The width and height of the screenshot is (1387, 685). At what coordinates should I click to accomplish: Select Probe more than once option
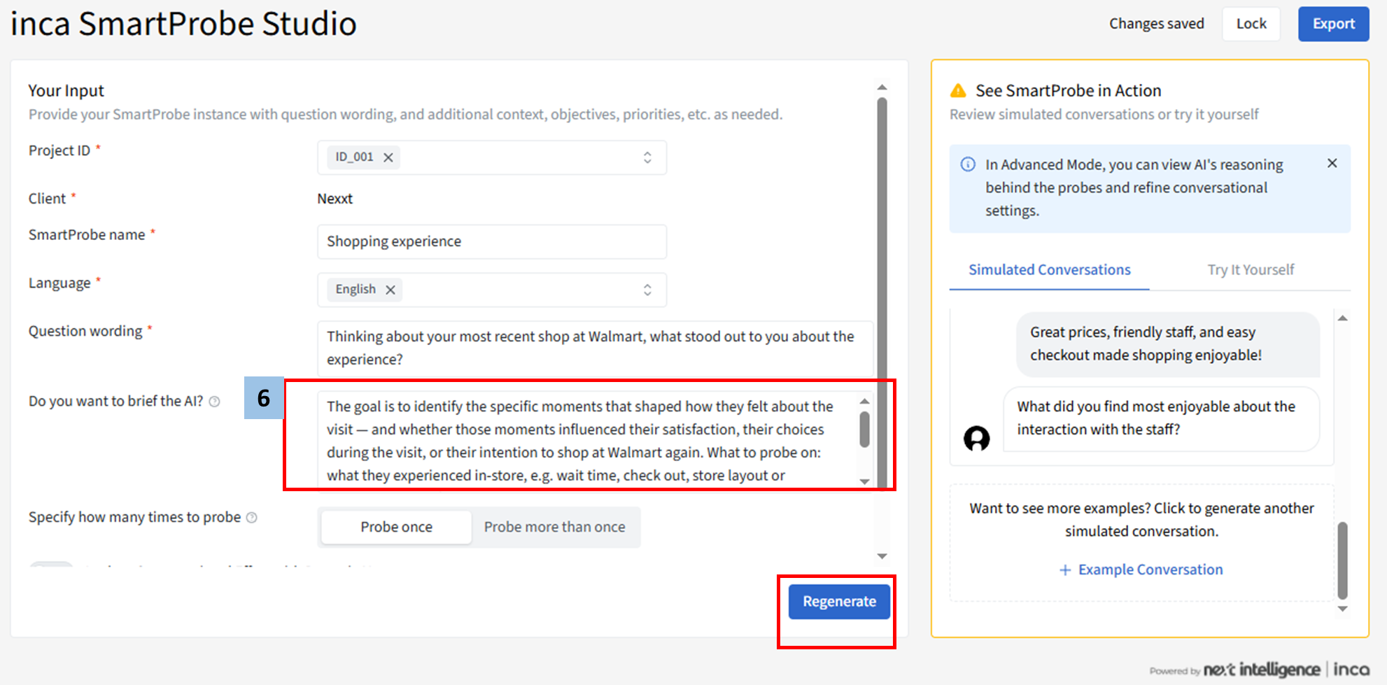point(554,527)
